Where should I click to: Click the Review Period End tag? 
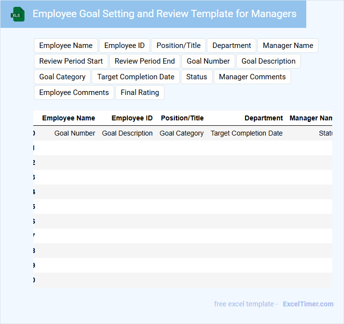click(145, 61)
